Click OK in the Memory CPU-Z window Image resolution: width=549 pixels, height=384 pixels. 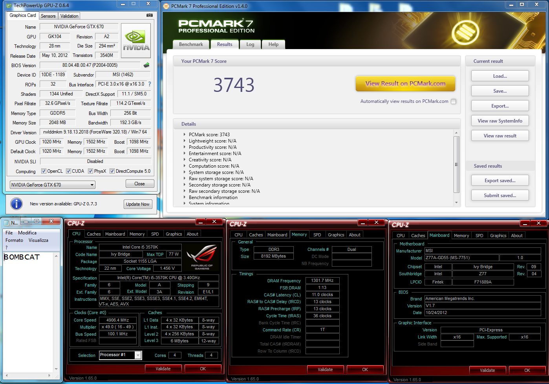(x=365, y=369)
